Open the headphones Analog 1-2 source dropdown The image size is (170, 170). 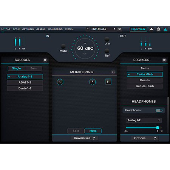(144, 120)
